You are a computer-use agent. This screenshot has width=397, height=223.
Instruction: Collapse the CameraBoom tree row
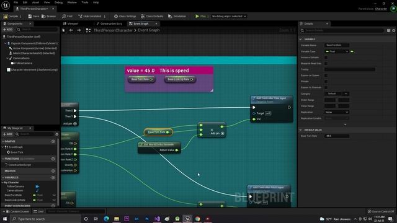coord(7,58)
